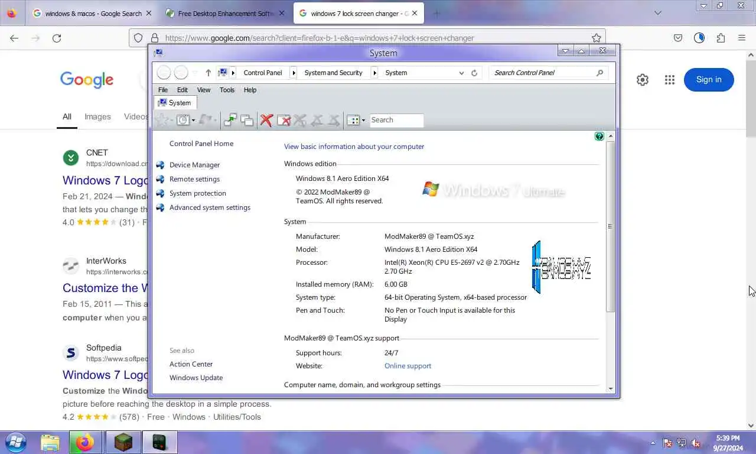Click the System window scroll-down arrow
The width and height of the screenshot is (756, 454).
pyautogui.click(x=610, y=389)
